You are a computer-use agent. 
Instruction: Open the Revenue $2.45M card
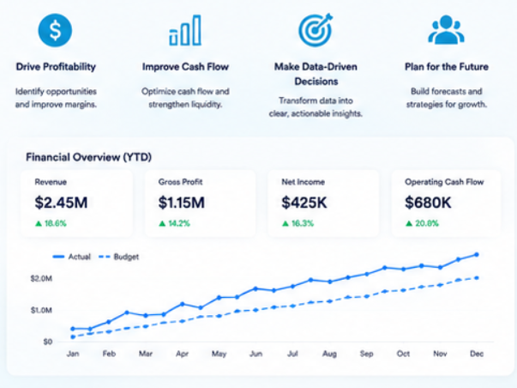tap(77, 203)
